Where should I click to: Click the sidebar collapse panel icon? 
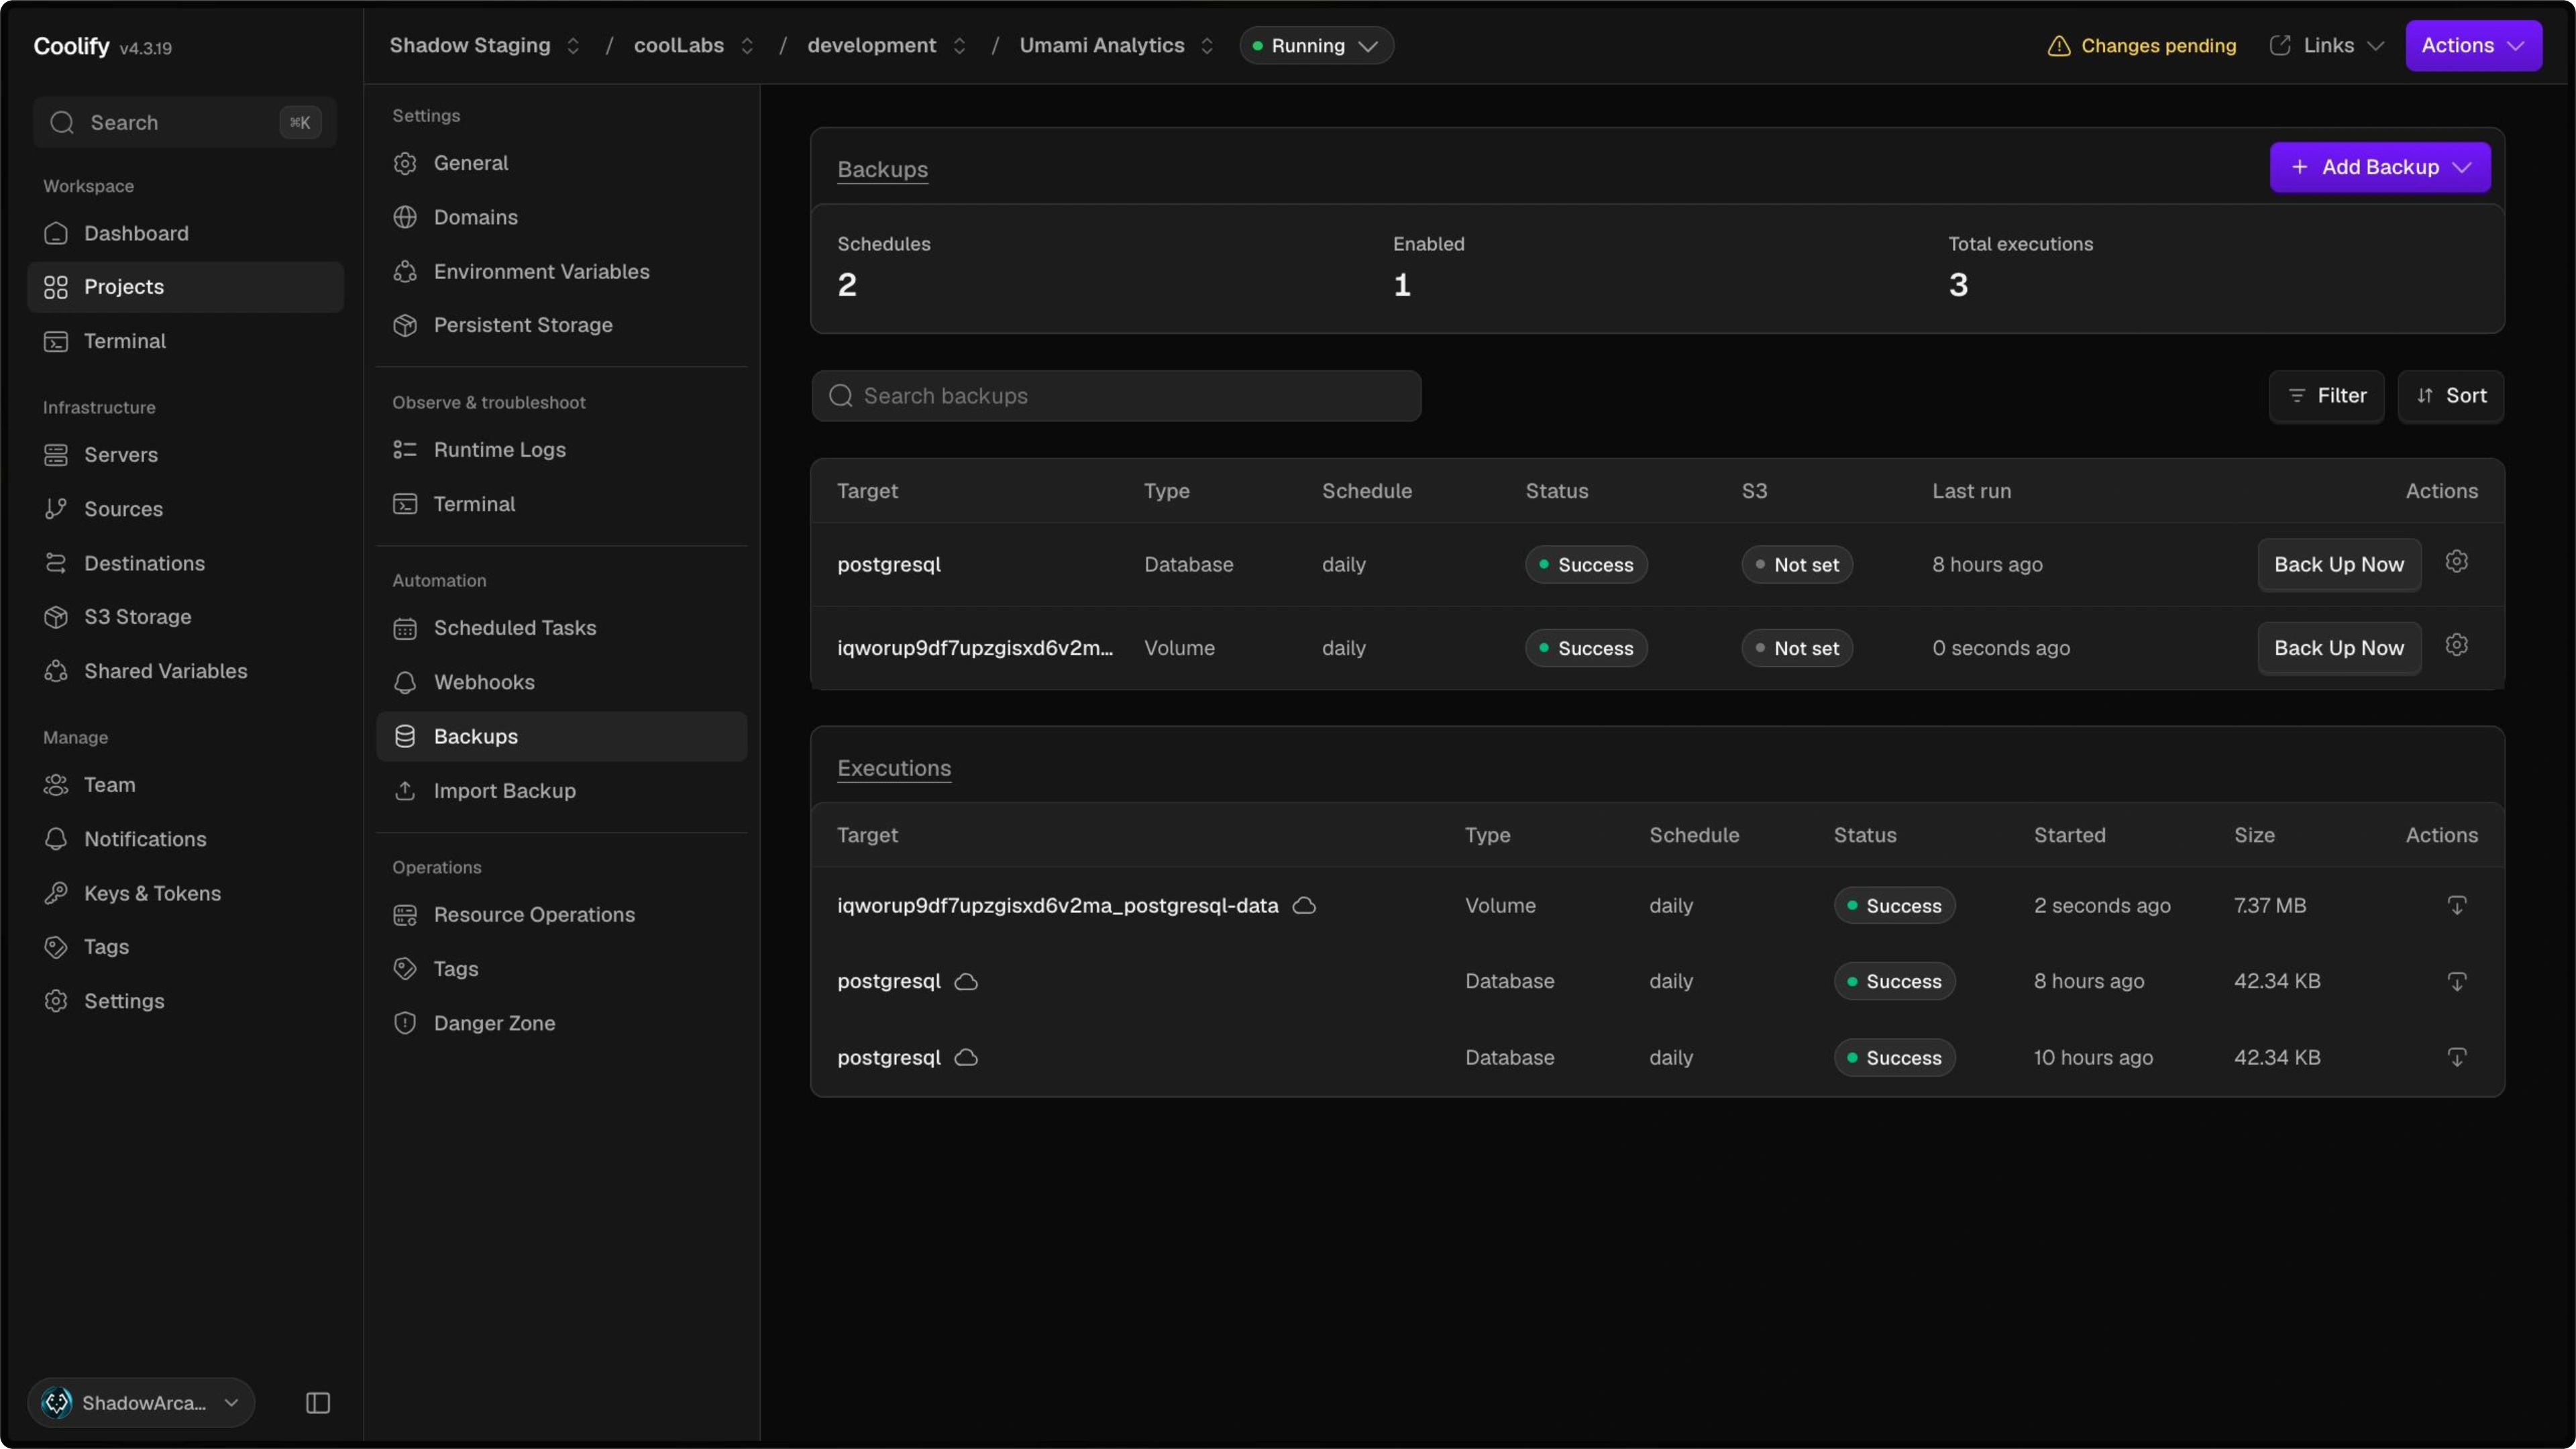[318, 1403]
